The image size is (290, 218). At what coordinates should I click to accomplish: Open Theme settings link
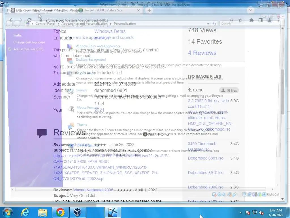tap(82, 125)
